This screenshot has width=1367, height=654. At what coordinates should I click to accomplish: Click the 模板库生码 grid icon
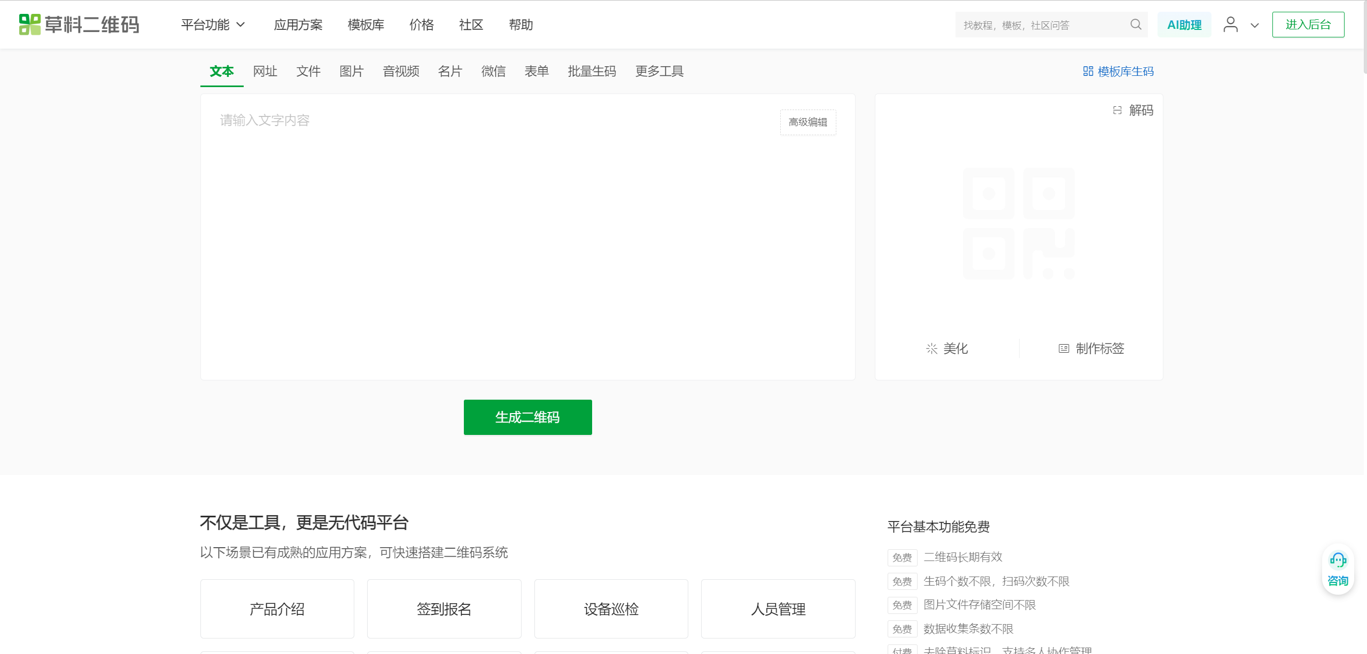click(x=1088, y=71)
